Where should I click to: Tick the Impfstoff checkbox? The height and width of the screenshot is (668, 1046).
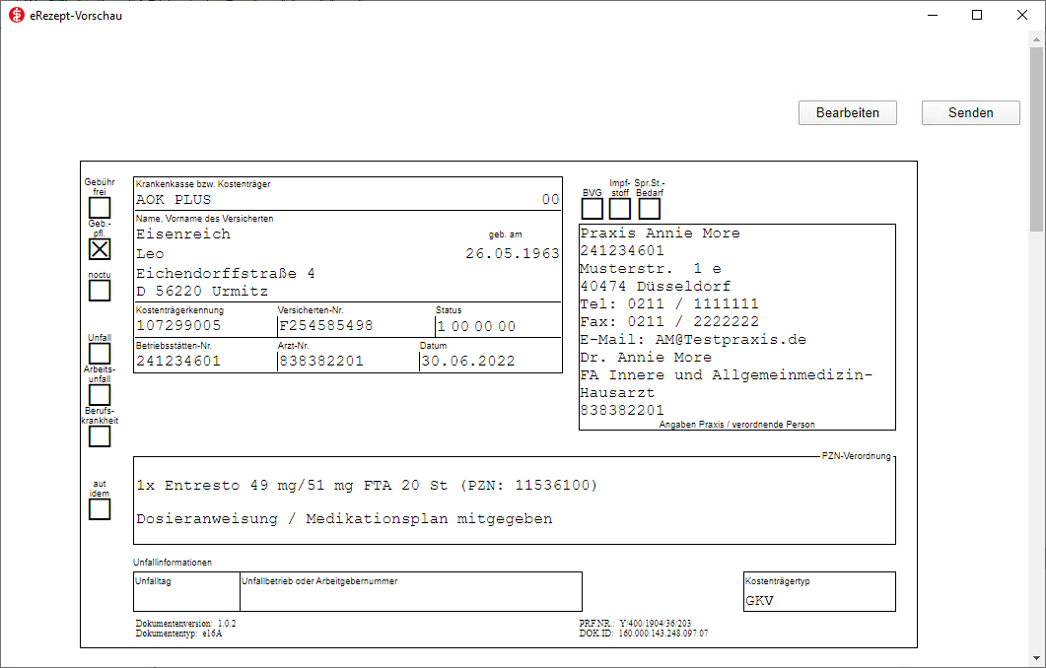pyautogui.click(x=620, y=209)
